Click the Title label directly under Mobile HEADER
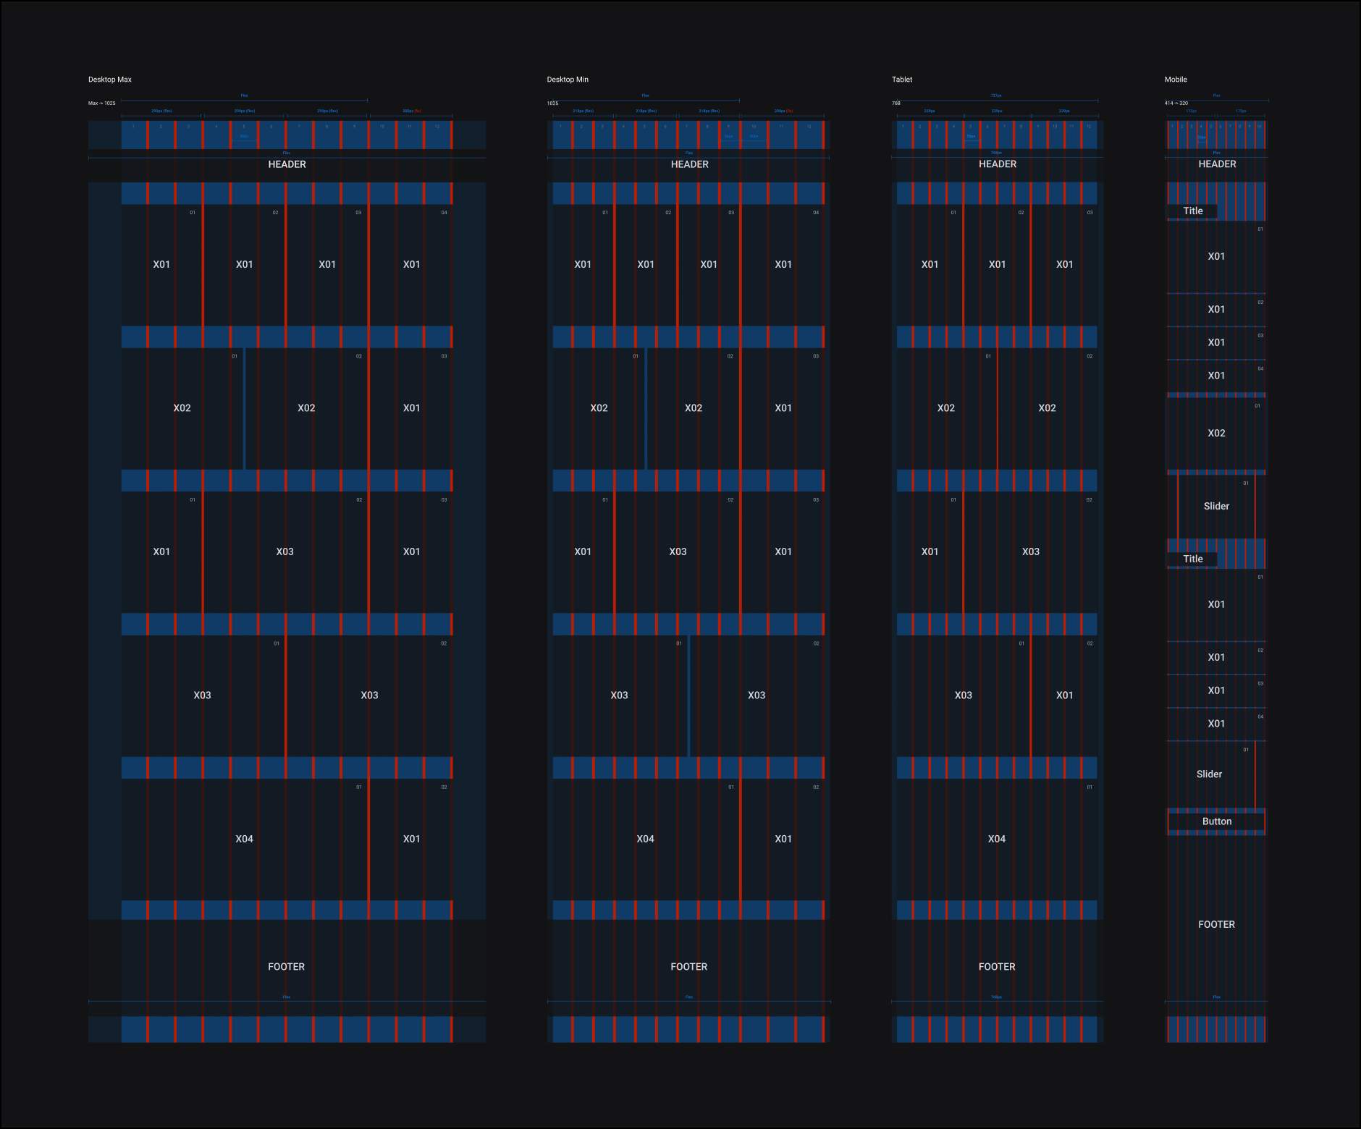Viewport: 1361px width, 1129px height. coord(1192,211)
